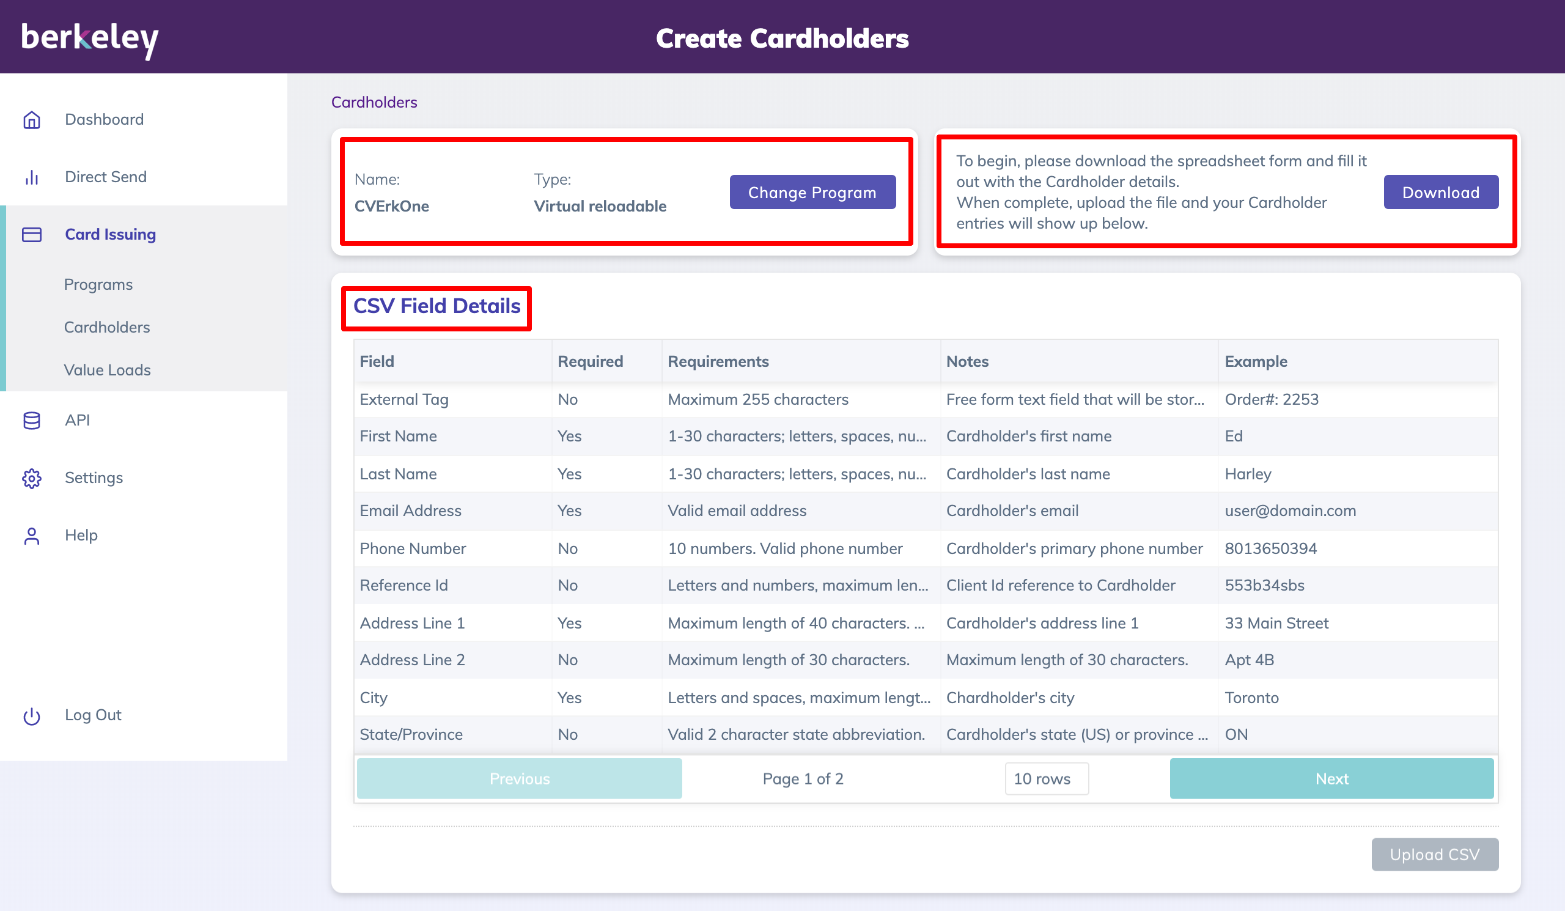Click the Help person icon

pos(32,536)
